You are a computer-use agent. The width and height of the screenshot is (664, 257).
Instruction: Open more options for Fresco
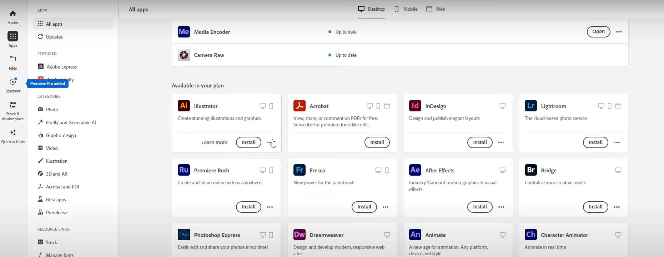tap(386, 207)
